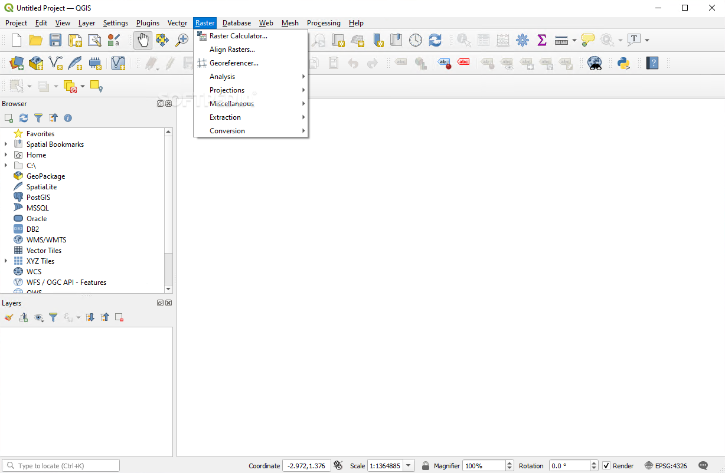Image resolution: width=725 pixels, height=473 pixels.
Task: Expand the XYZ Tiles node
Action: [x=6, y=261]
